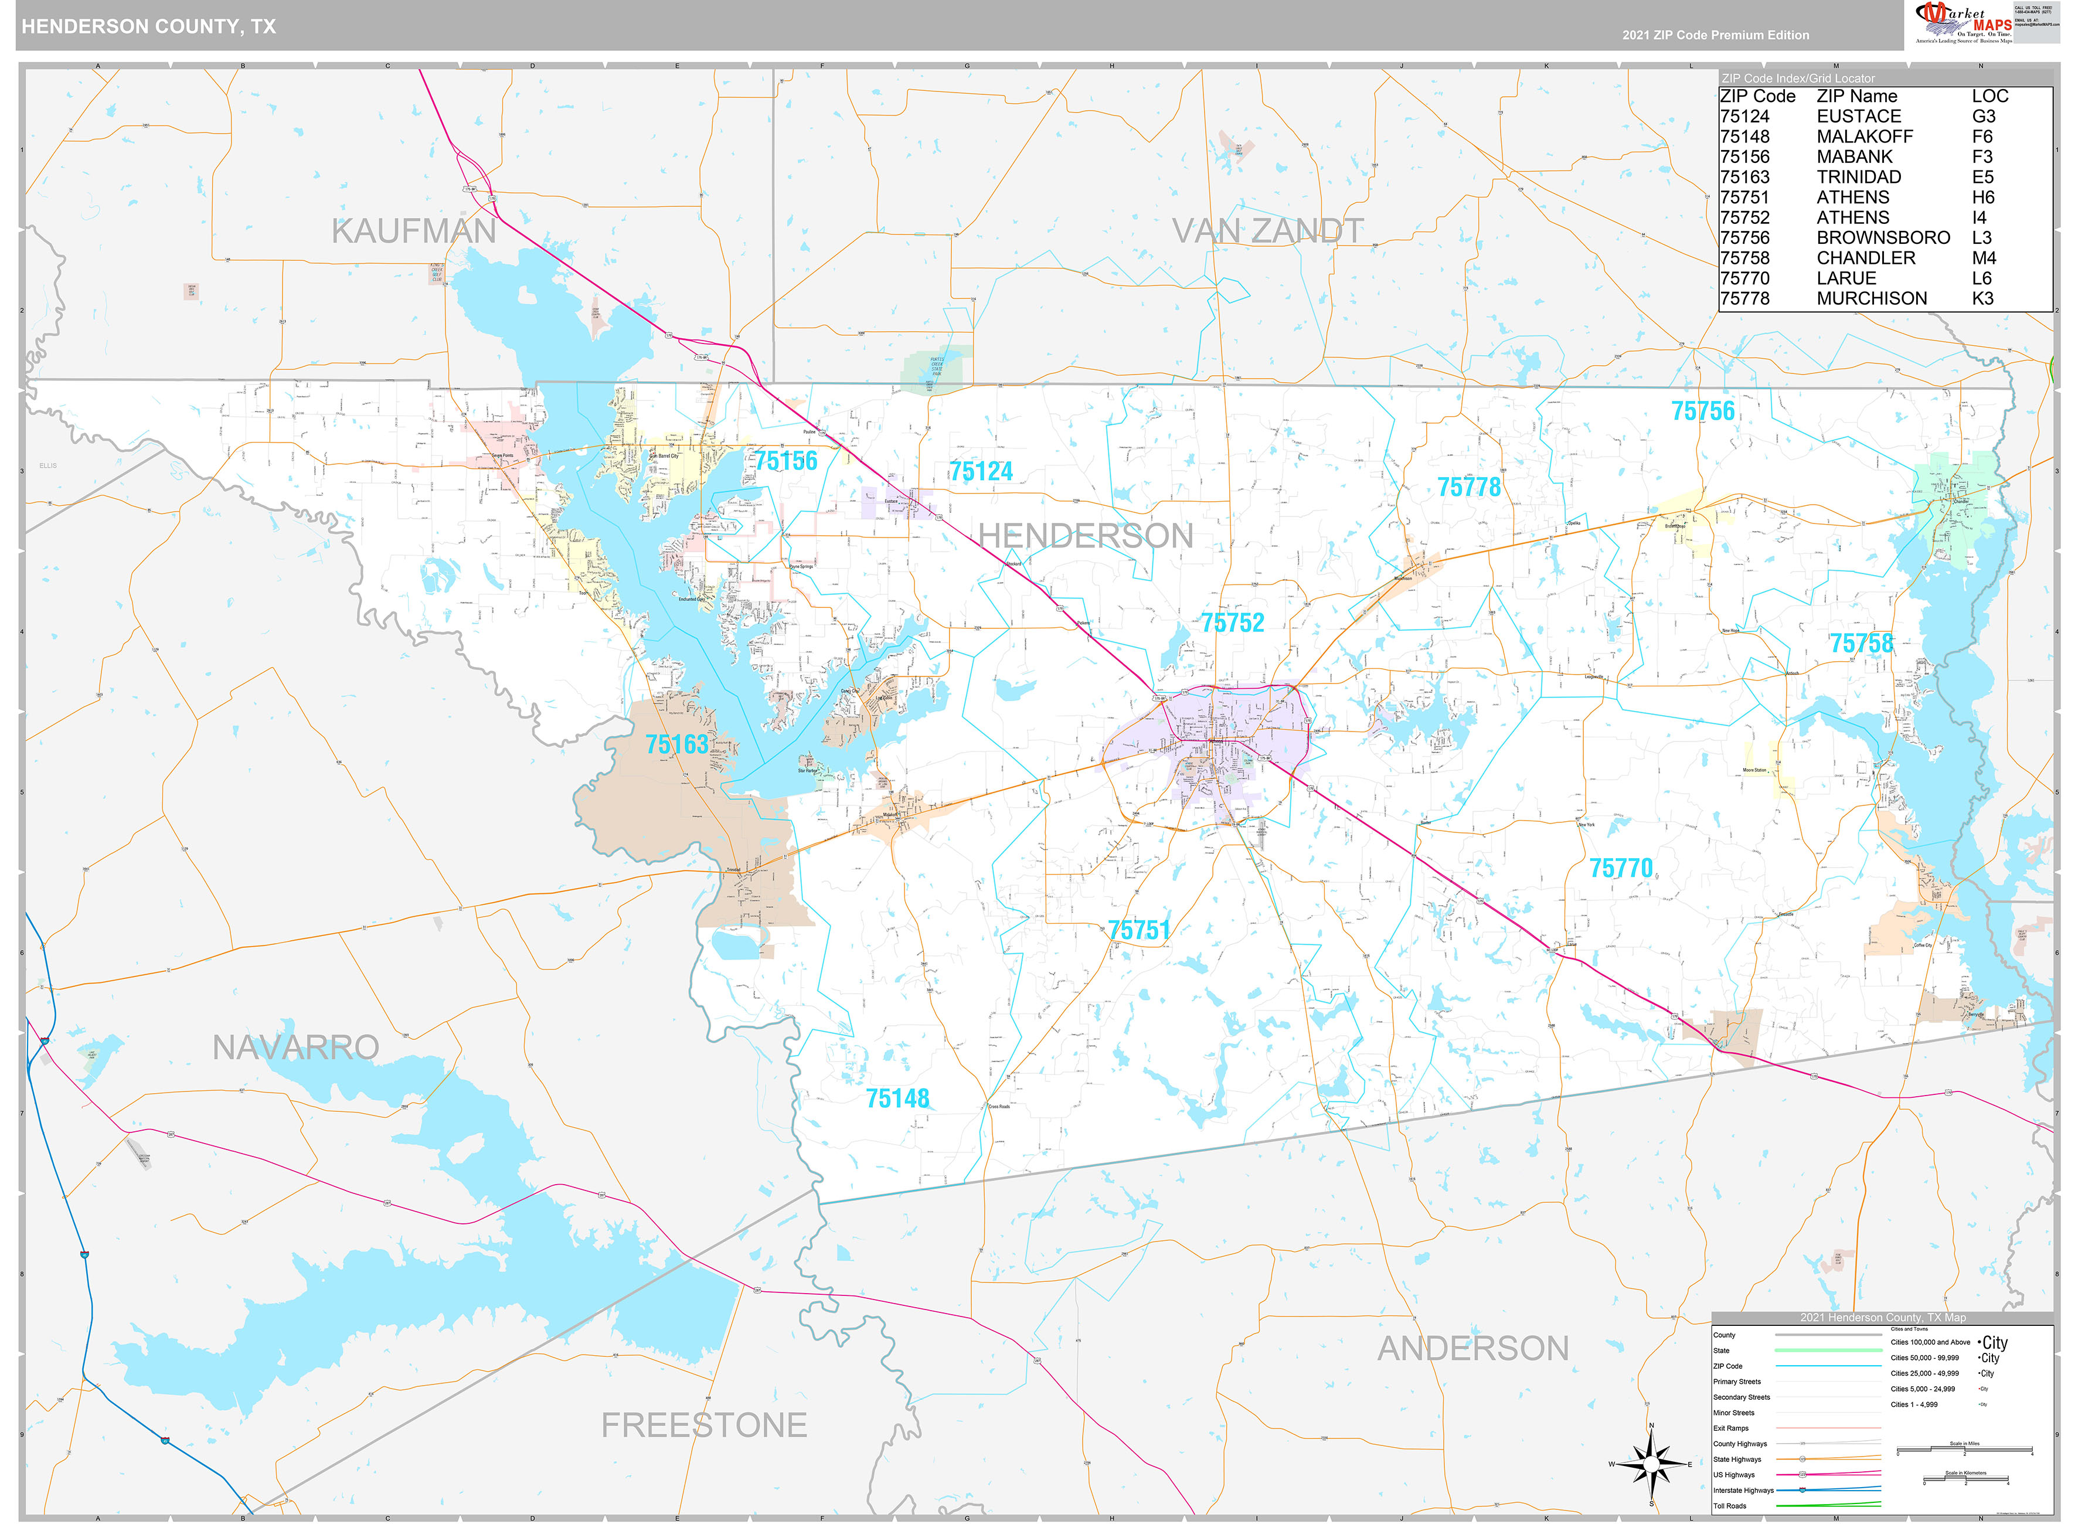Screen dimensions: 2078x1524
Task: Click the VAN ZANDT county label
Action: pyautogui.click(x=1267, y=230)
